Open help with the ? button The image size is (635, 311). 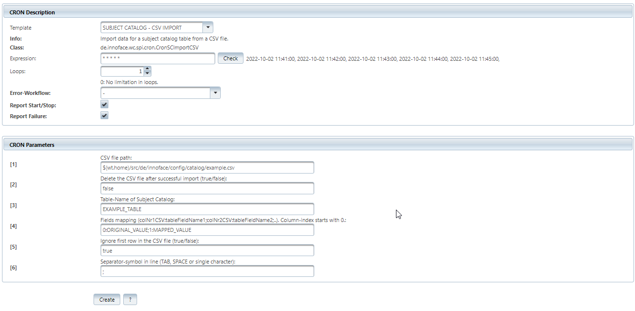click(x=130, y=300)
